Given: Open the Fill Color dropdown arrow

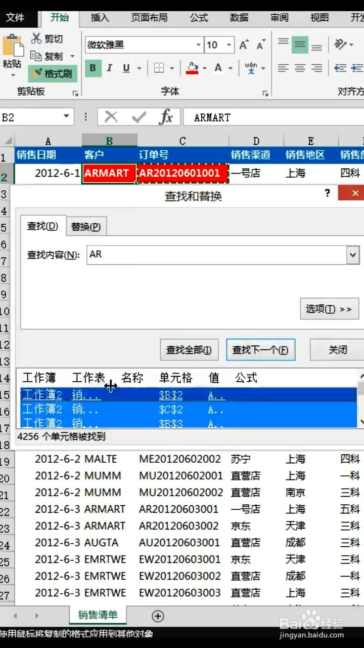Looking at the screenshot, I should pyautogui.click(x=204, y=68).
